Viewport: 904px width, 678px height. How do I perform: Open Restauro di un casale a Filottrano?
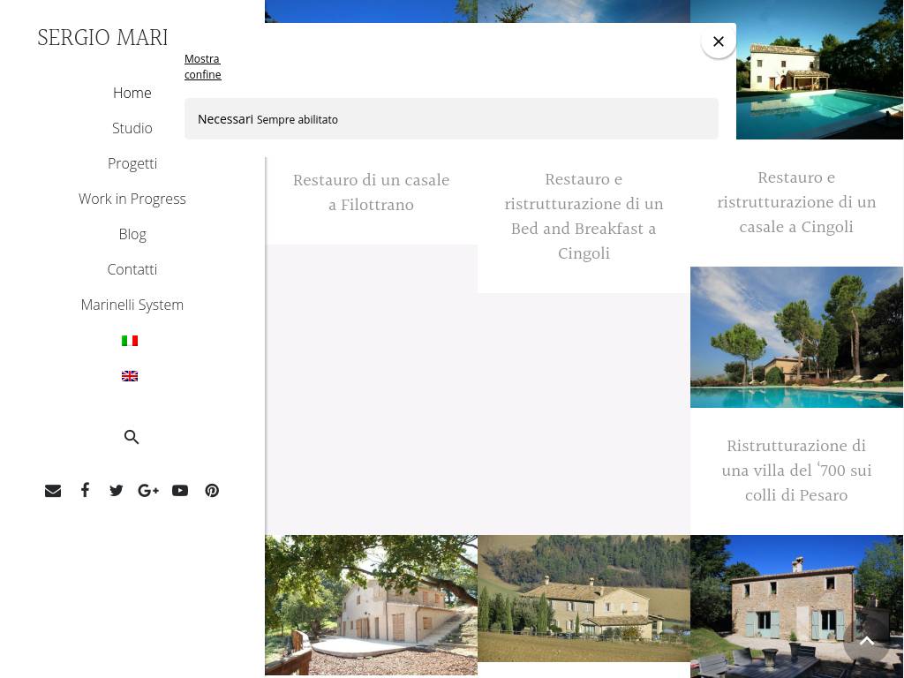[x=371, y=192]
